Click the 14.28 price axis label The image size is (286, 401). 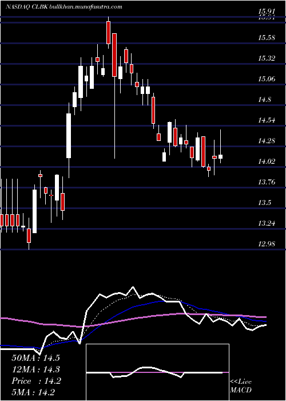point(267,141)
